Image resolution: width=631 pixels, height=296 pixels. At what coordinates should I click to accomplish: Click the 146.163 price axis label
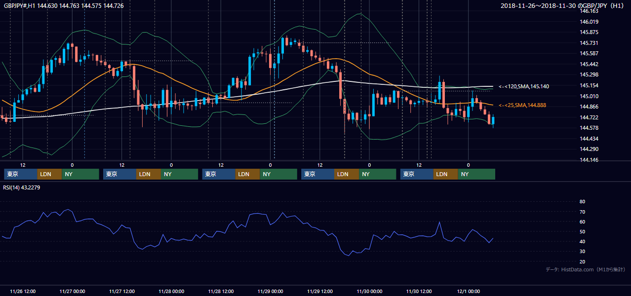pos(589,11)
